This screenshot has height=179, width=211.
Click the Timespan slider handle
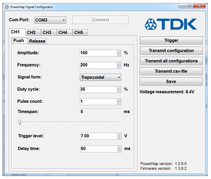[x=19, y=122]
